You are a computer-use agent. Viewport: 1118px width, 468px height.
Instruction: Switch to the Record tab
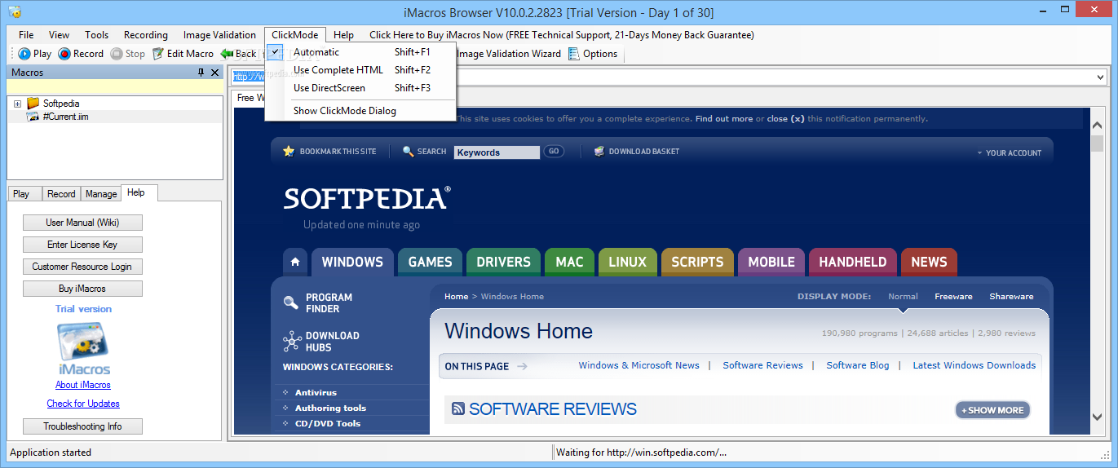[61, 194]
